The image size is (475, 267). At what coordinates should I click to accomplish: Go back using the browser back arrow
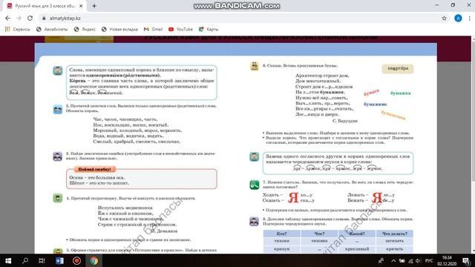point(7,18)
